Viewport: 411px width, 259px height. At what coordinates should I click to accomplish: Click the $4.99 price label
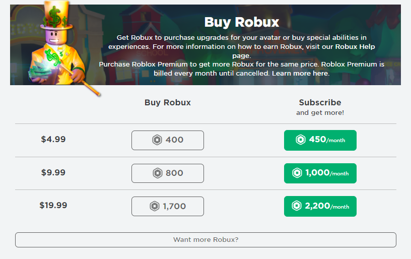[x=53, y=140]
